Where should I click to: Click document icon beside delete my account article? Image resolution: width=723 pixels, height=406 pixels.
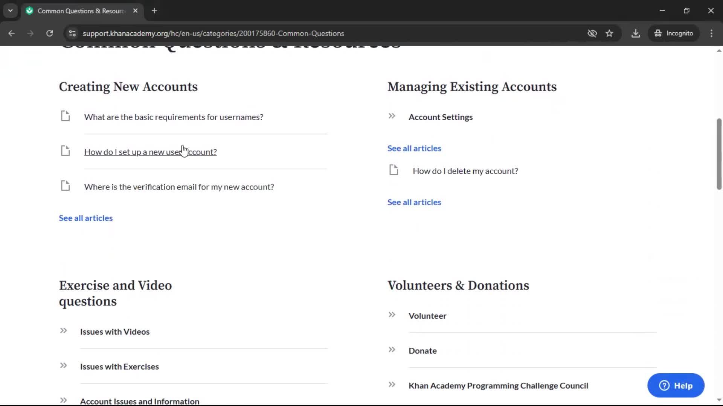(x=394, y=170)
